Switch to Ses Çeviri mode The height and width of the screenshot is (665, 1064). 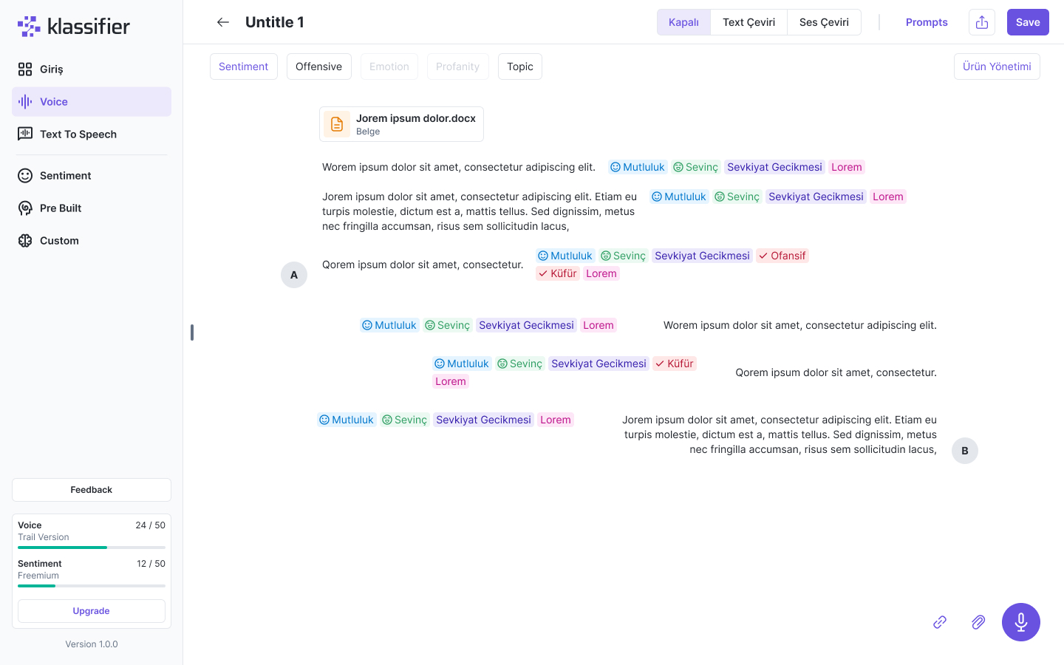tap(824, 22)
